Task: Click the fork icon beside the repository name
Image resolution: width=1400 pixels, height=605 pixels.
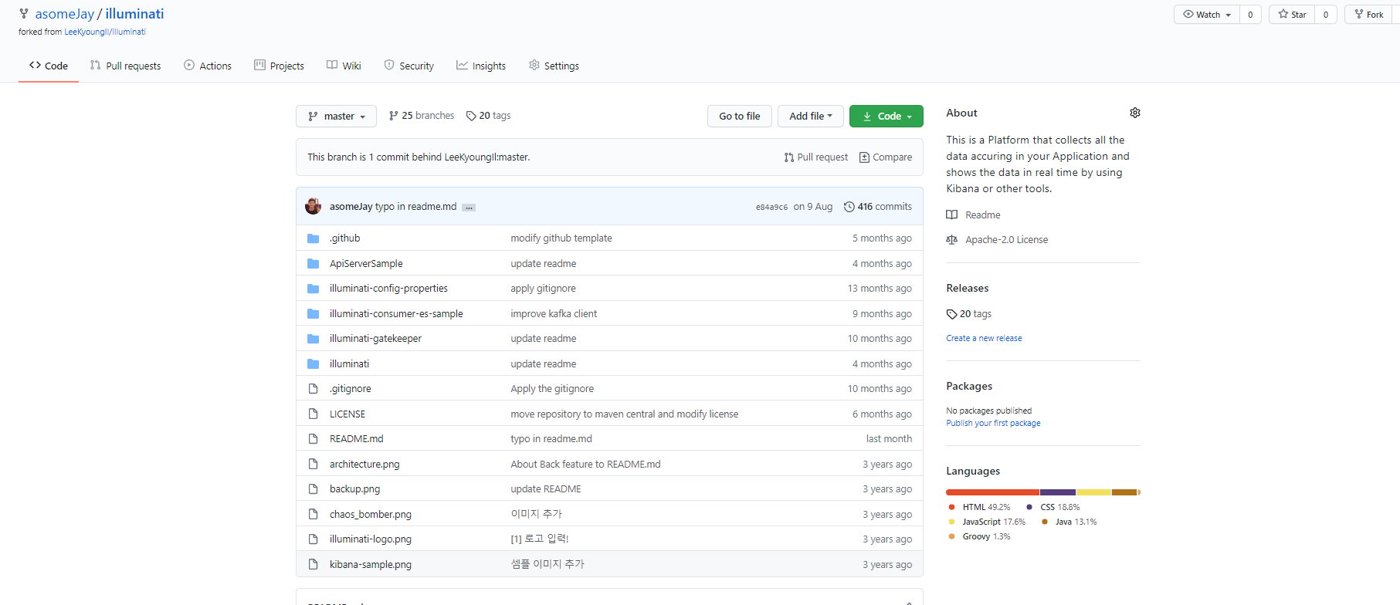Action: [24, 14]
